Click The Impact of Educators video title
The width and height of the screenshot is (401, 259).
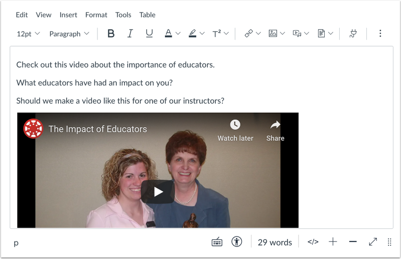[98, 129]
